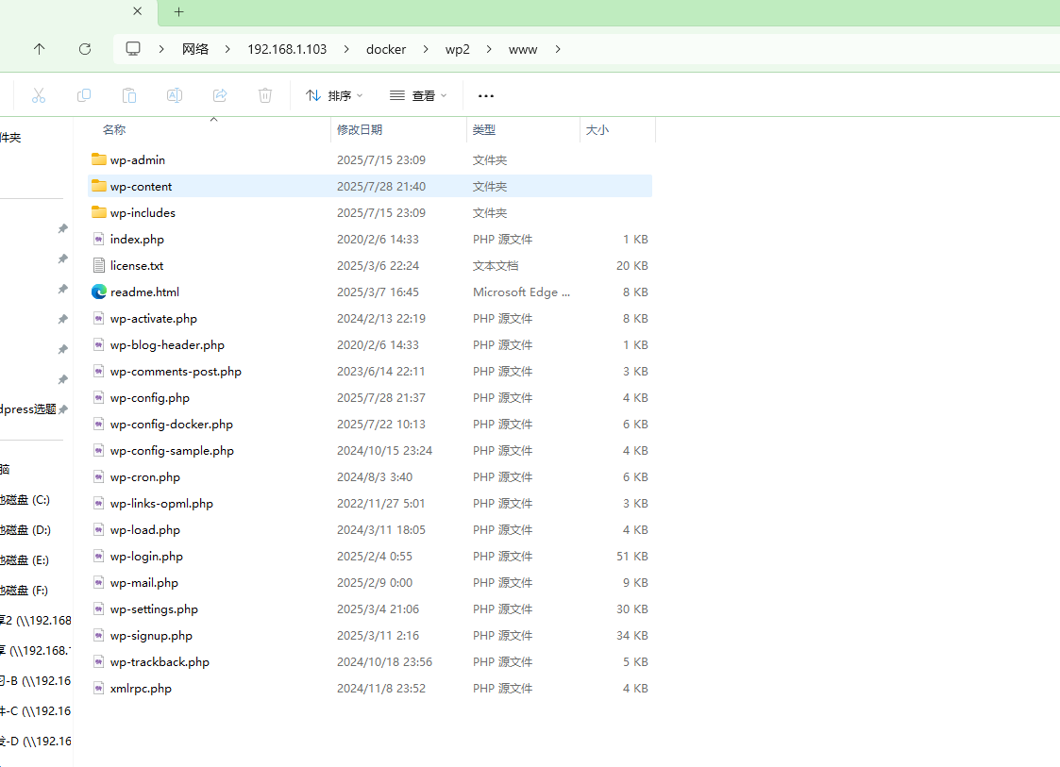Select the file name wp-links-opml.php
1060x767 pixels.
pos(161,504)
